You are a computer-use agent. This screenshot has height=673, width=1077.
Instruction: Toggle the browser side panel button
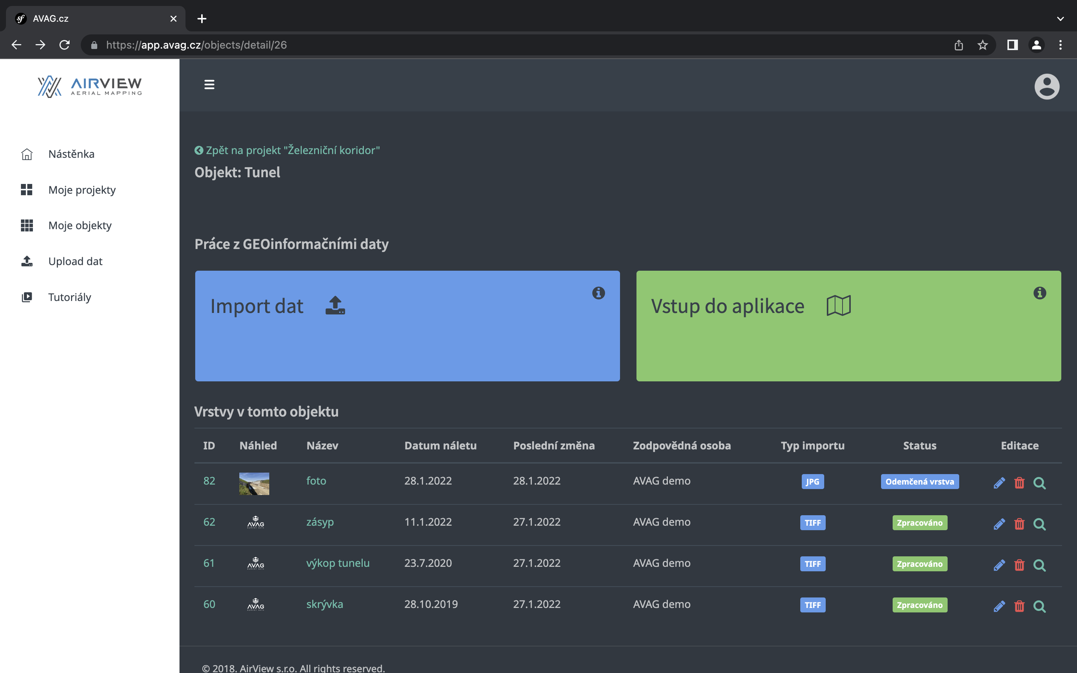click(1012, 45)
